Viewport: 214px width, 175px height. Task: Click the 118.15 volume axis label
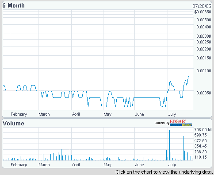click(200, 157)
